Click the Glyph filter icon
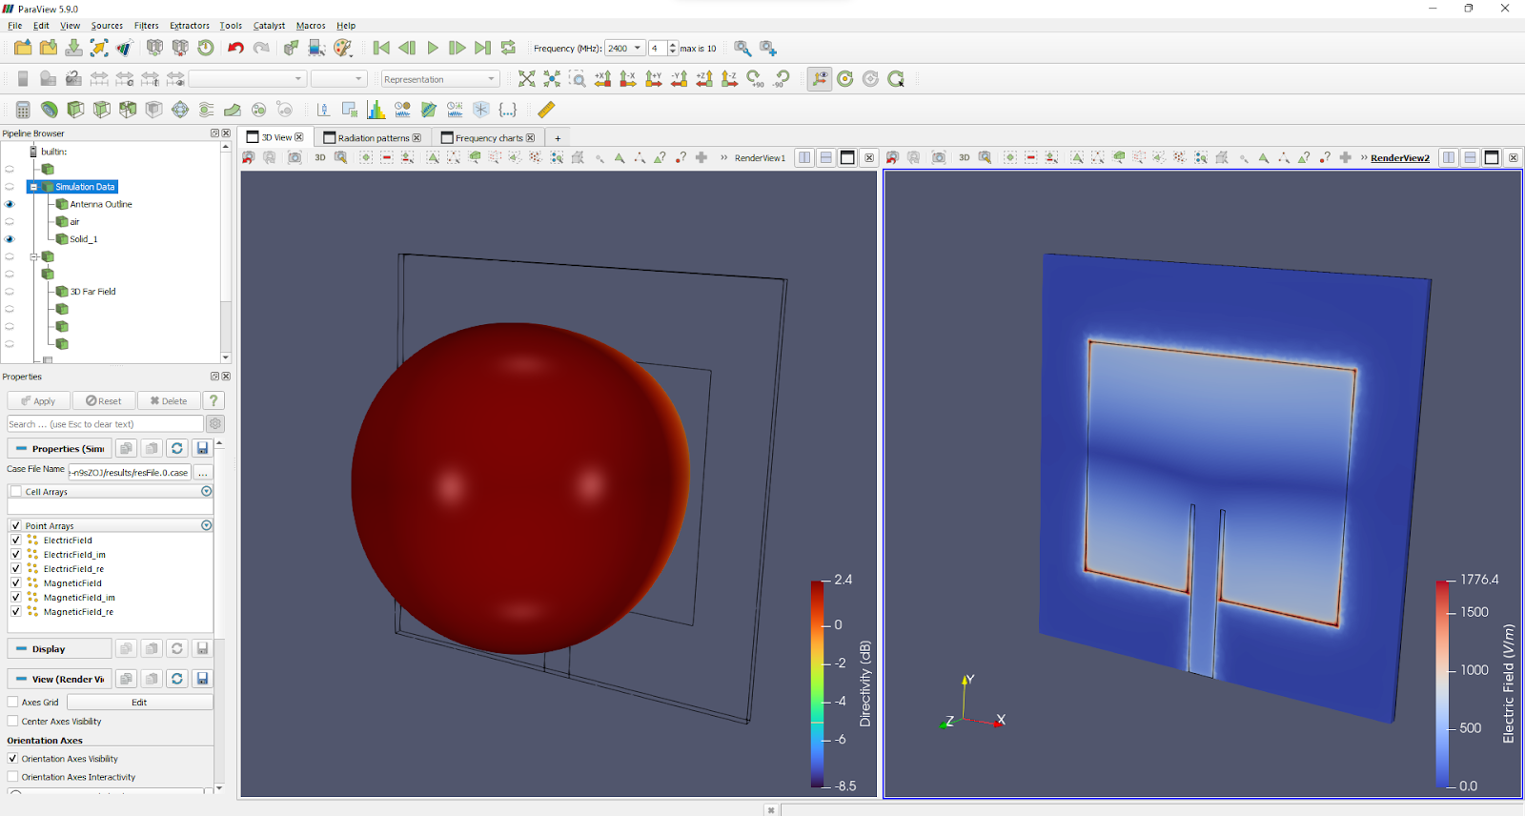 click(x=180, y=110)
